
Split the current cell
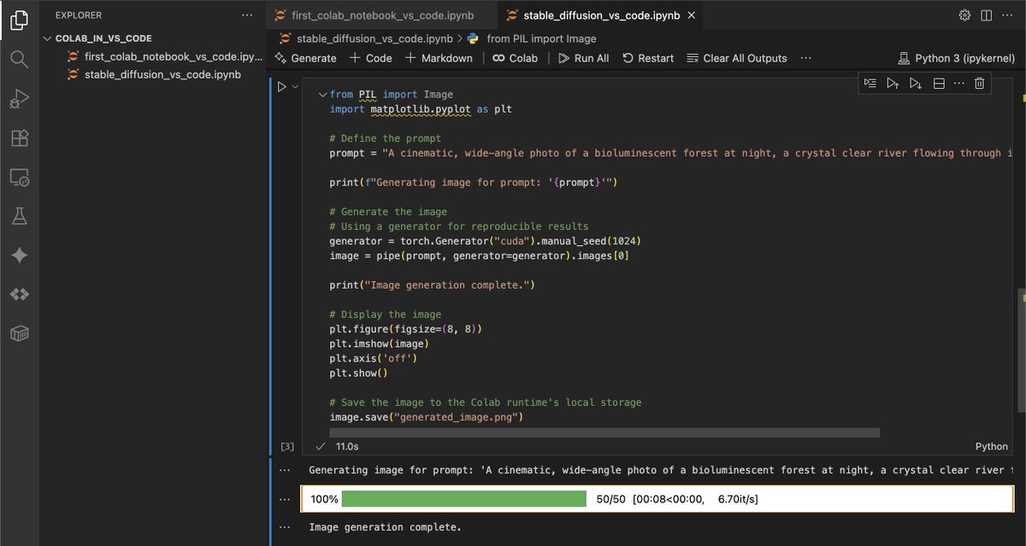click(938, 83)
